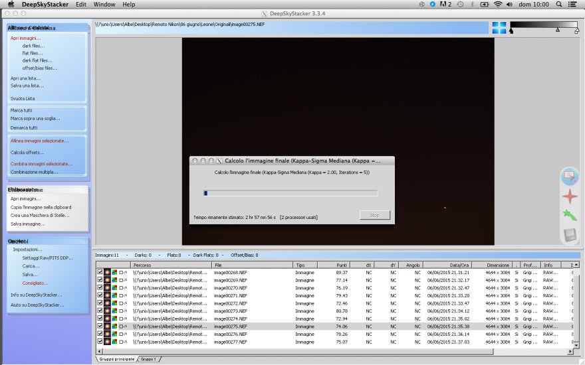Toggle checkbox for image00272.NEF
The width and height of the screenshot is (585, 365).
(x=100, y=303)
